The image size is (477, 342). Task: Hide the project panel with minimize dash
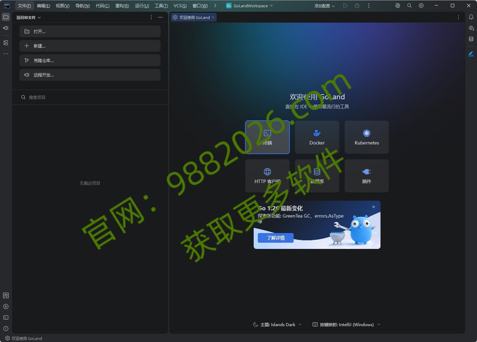tap(160, 17)
